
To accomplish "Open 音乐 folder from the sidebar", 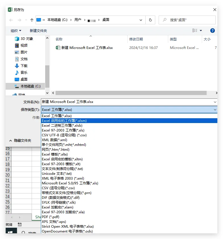I will (24, 73).
